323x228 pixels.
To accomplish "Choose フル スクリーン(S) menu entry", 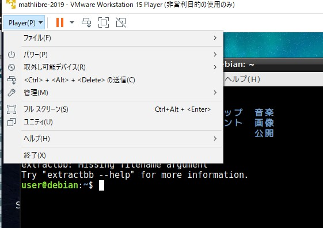I will (113, 109).
